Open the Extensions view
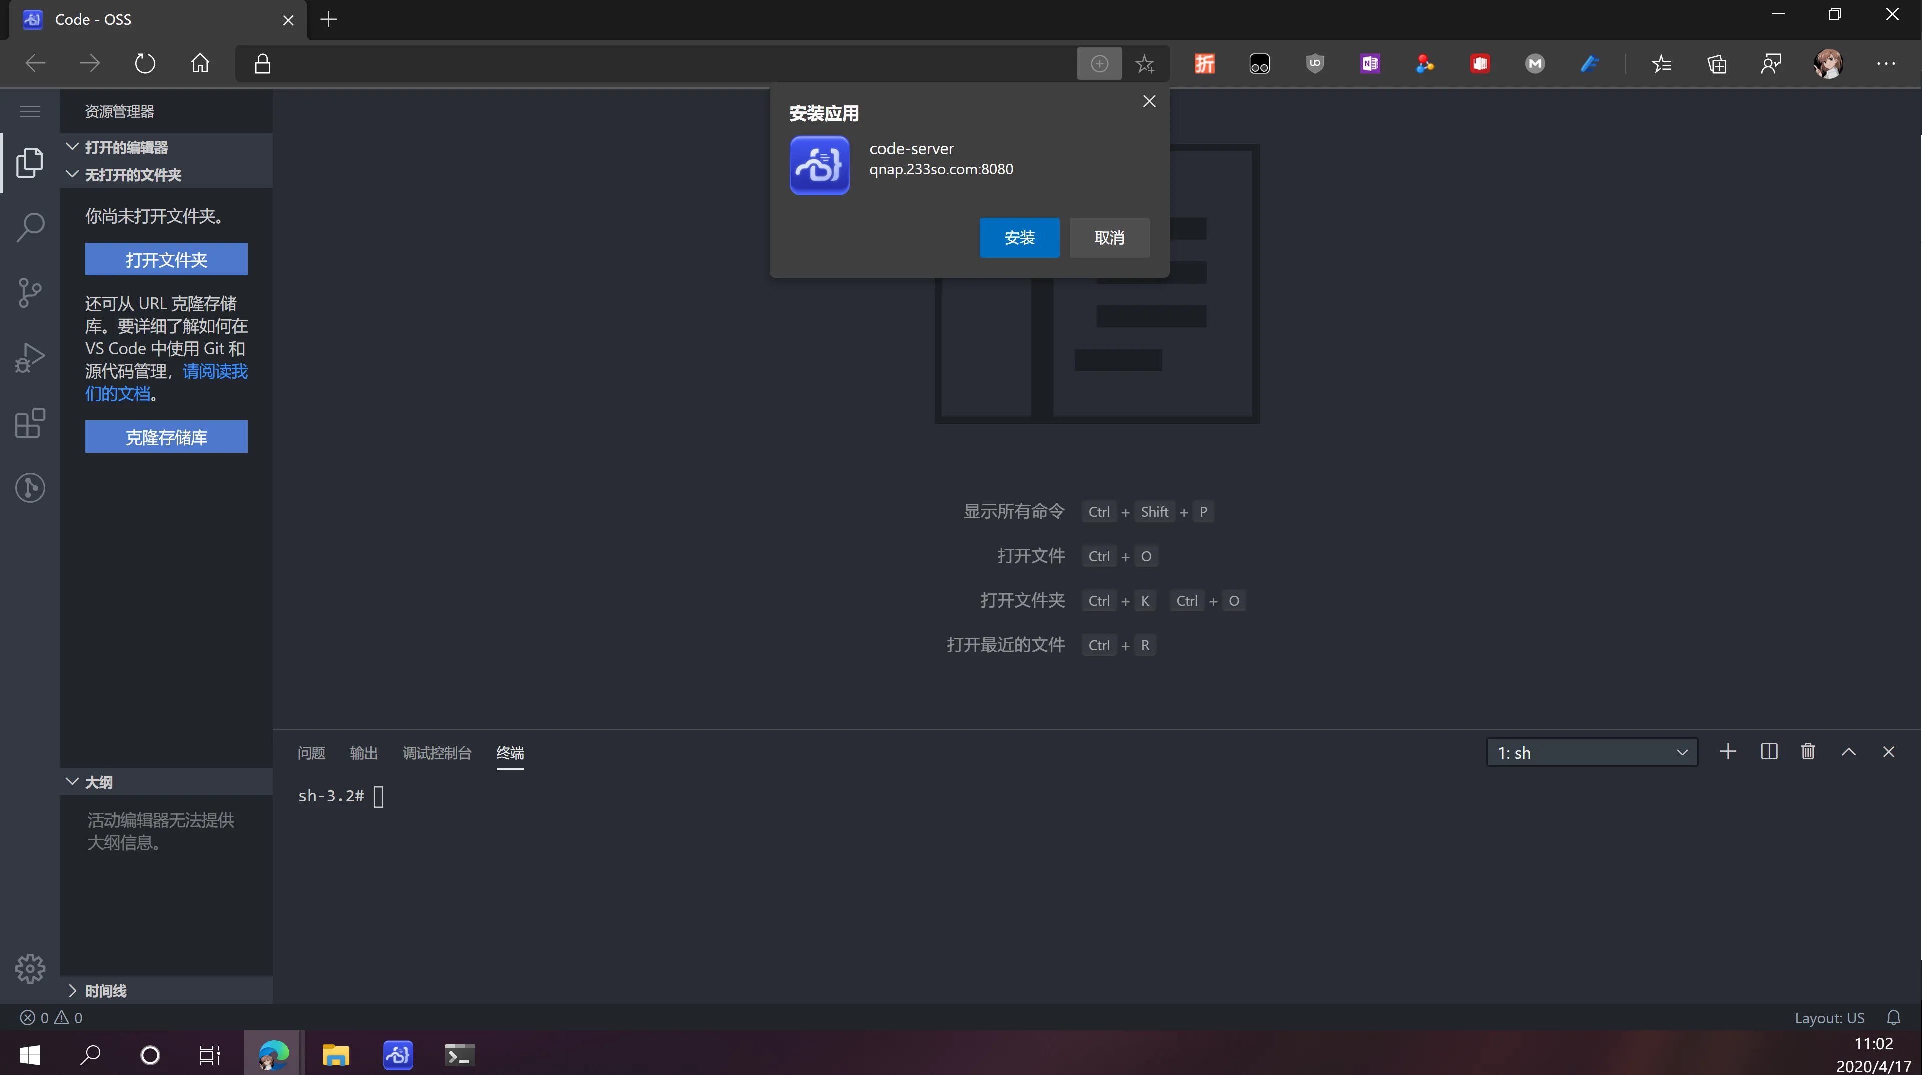1922x1075 pixels. tap(30, 423)
